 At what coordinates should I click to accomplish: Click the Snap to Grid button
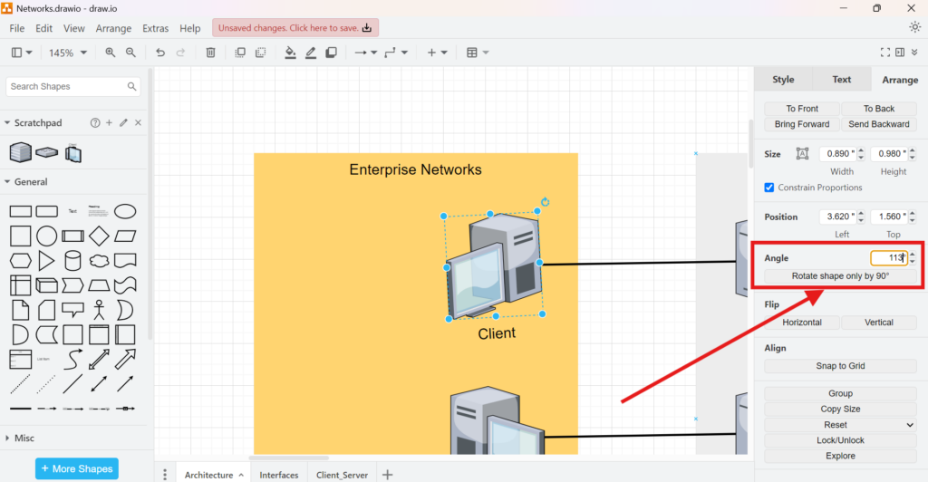click(x=840, y=365)
